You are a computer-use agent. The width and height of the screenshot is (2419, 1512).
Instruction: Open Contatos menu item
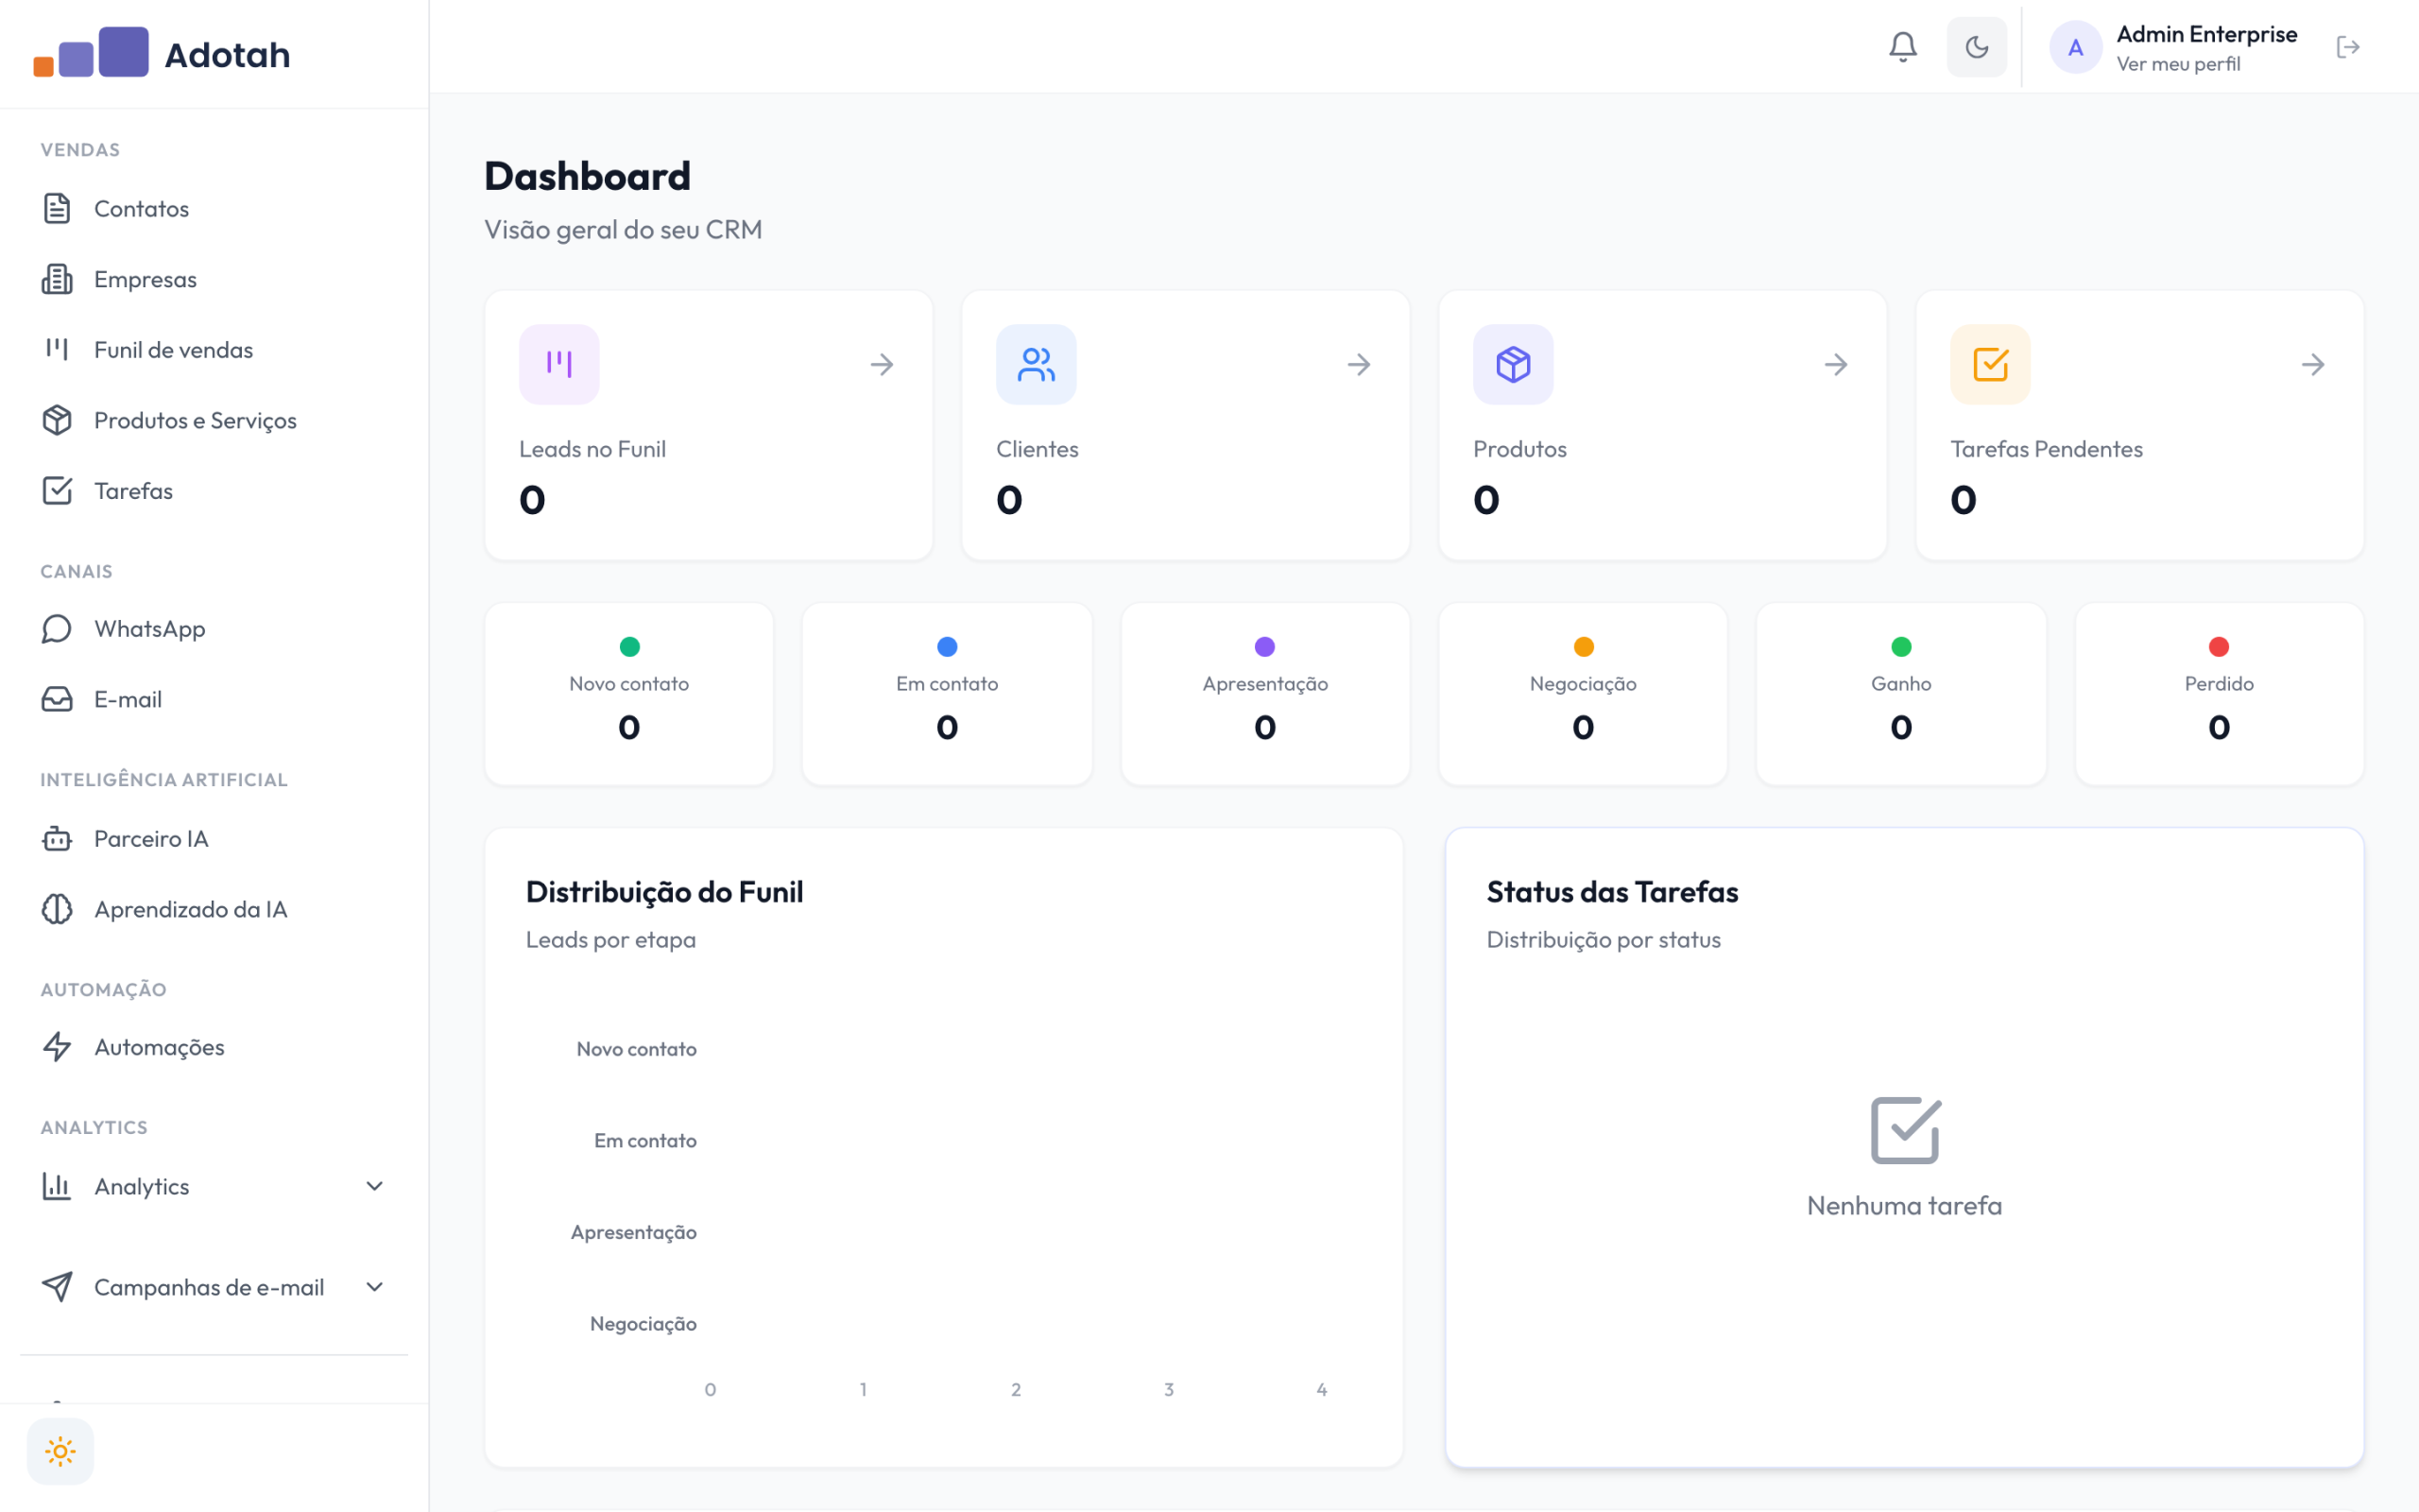[214, 208]
